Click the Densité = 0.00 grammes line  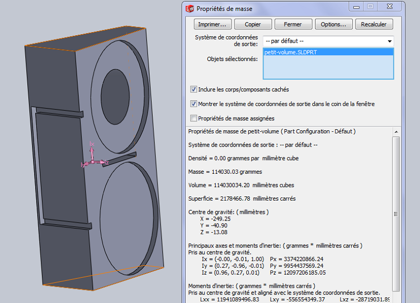[x=243, y=159]
